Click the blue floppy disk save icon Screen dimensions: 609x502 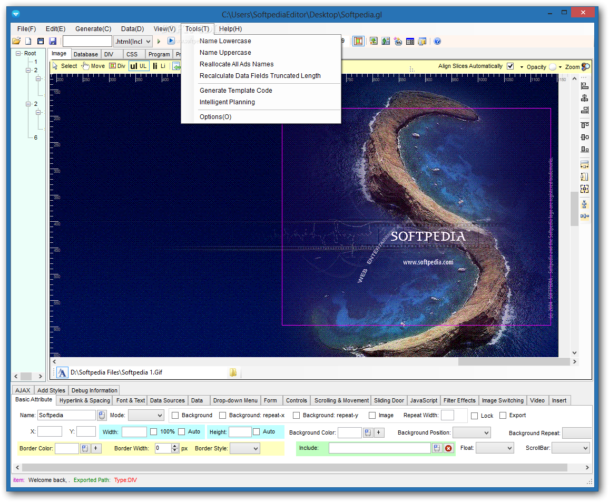coord(53,41)
